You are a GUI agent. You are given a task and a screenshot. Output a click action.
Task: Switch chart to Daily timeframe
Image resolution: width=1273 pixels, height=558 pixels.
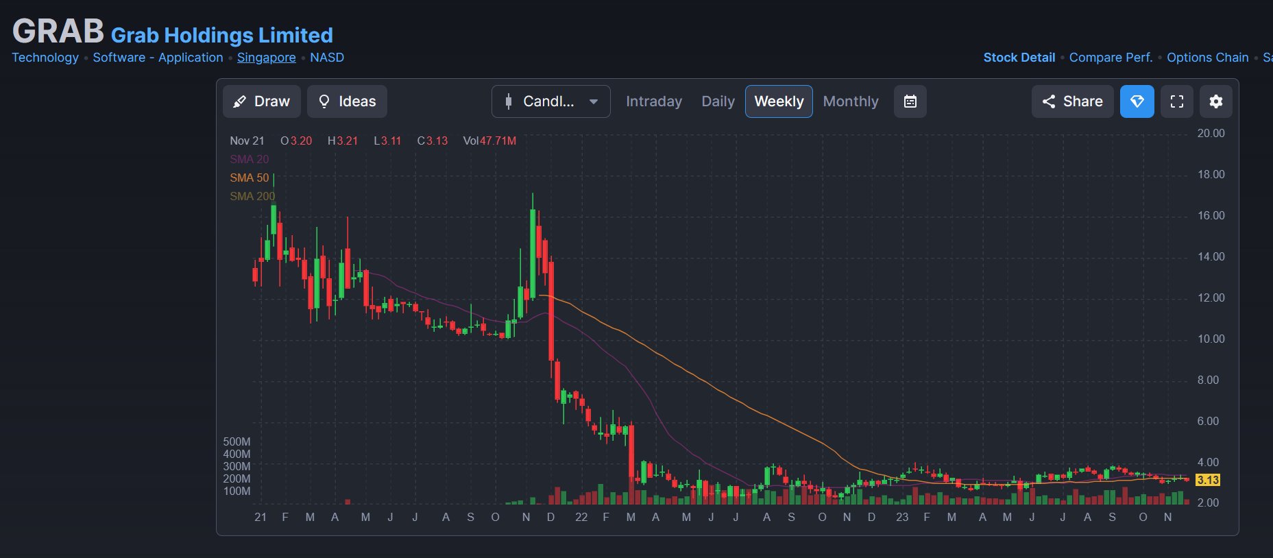pyautogui.click(x=718, y=101)
